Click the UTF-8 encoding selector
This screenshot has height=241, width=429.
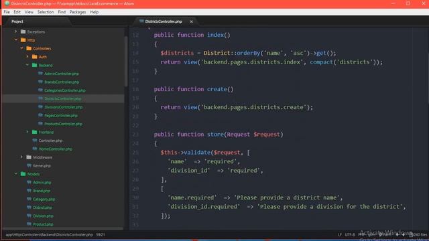click(350, 234)
